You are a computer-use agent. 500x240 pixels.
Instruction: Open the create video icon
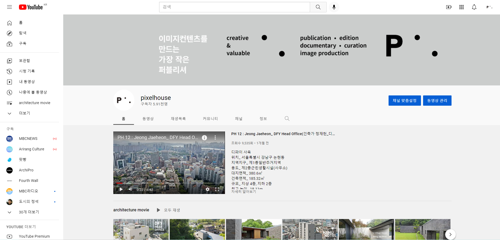(449, 7)
